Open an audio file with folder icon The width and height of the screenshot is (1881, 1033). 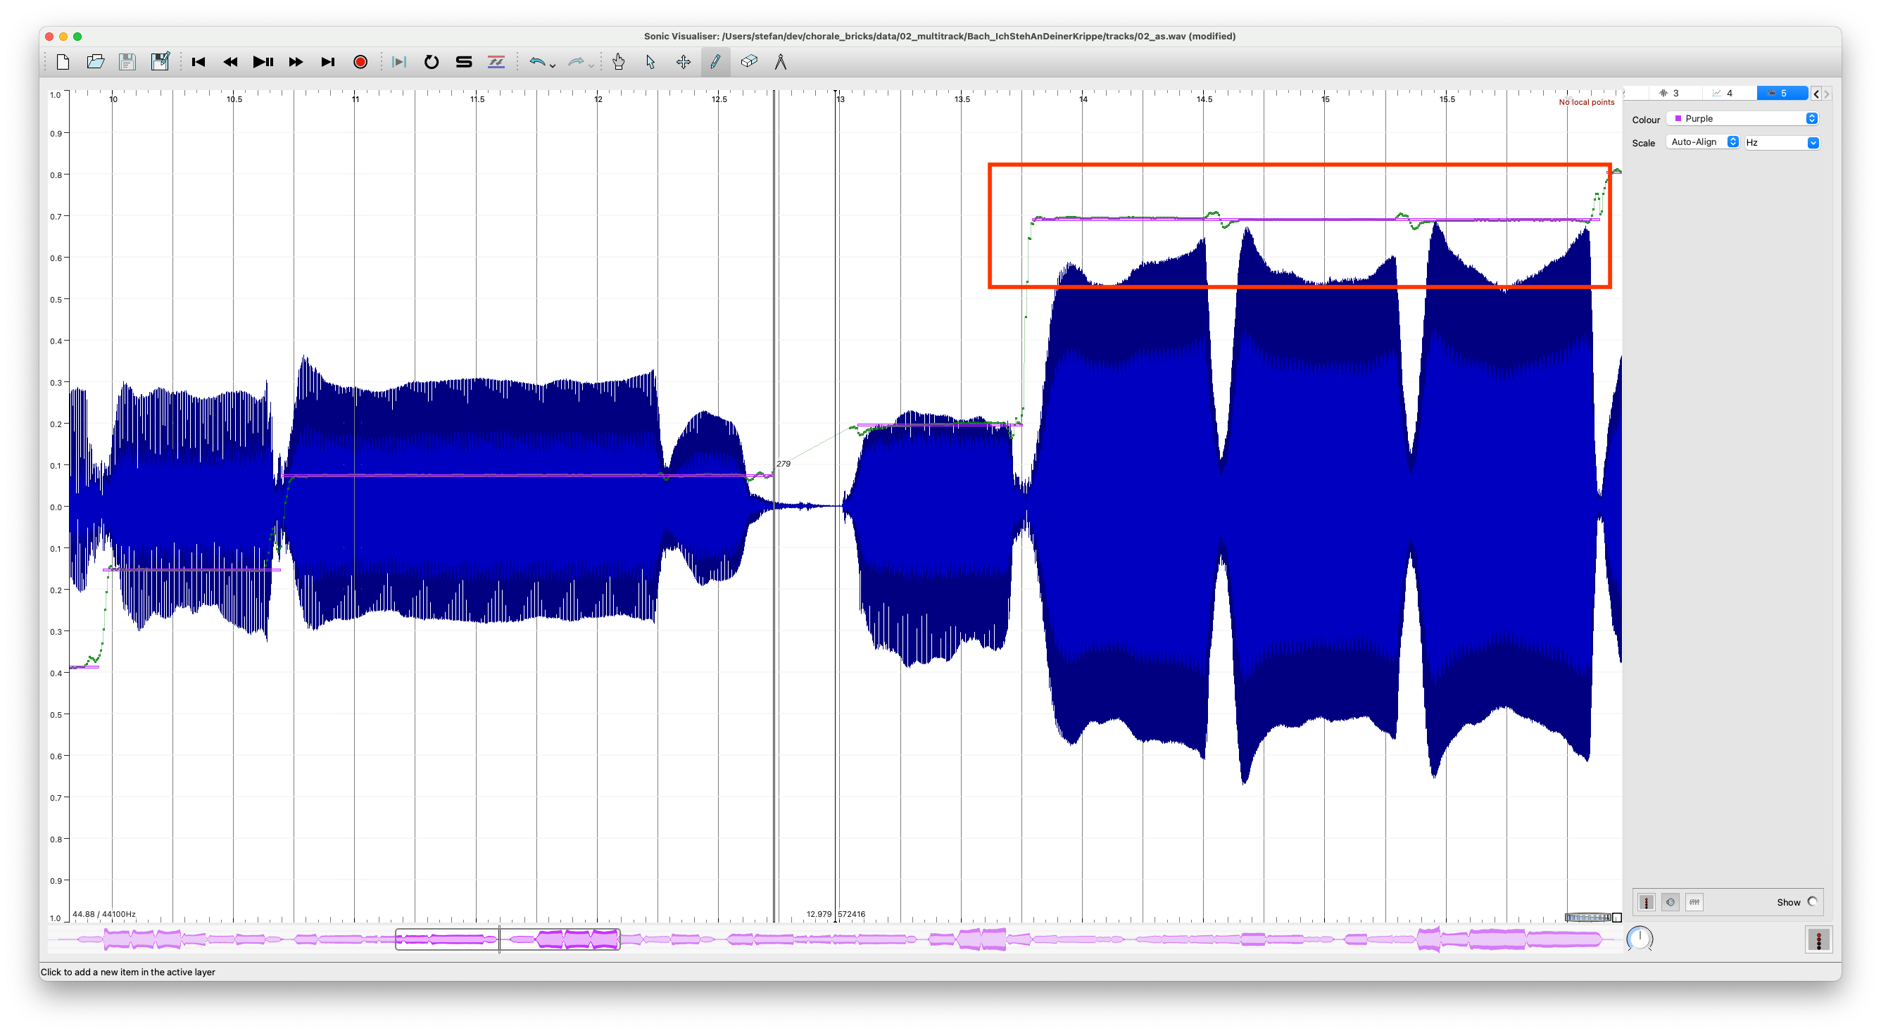[x=95, y=62]
